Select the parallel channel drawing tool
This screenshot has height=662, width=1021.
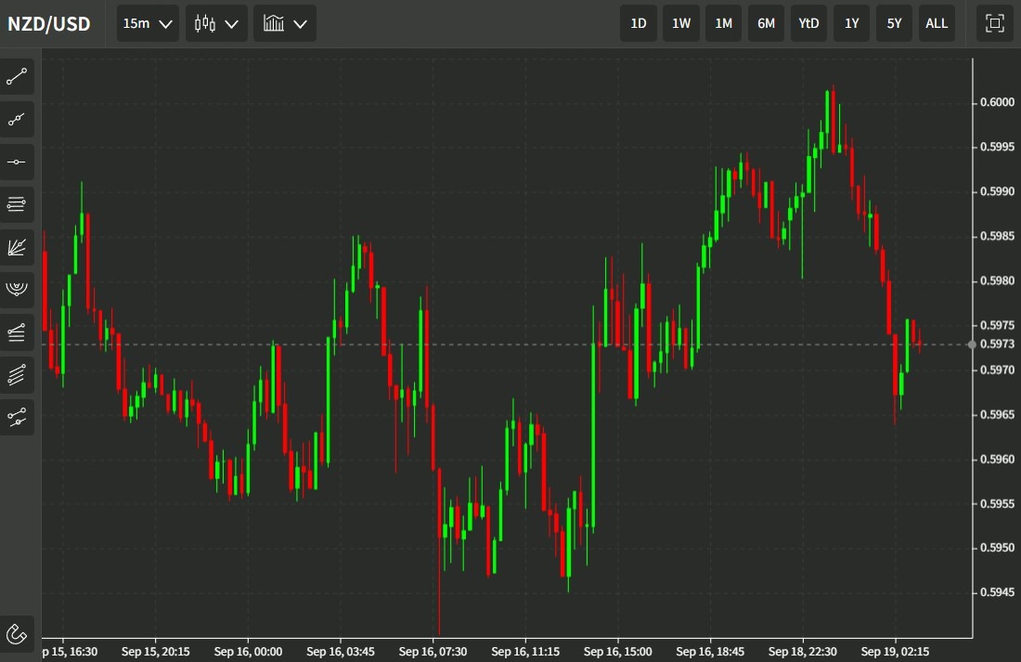point(17,375)
